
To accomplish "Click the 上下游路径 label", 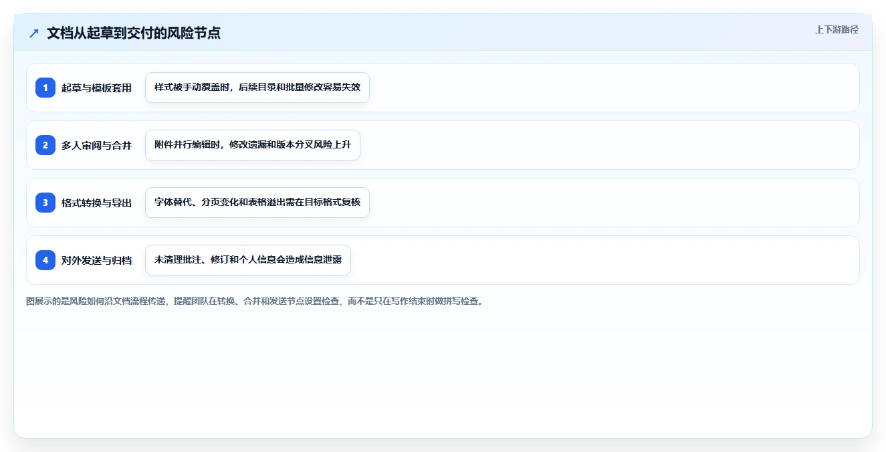I will [837, 29].
